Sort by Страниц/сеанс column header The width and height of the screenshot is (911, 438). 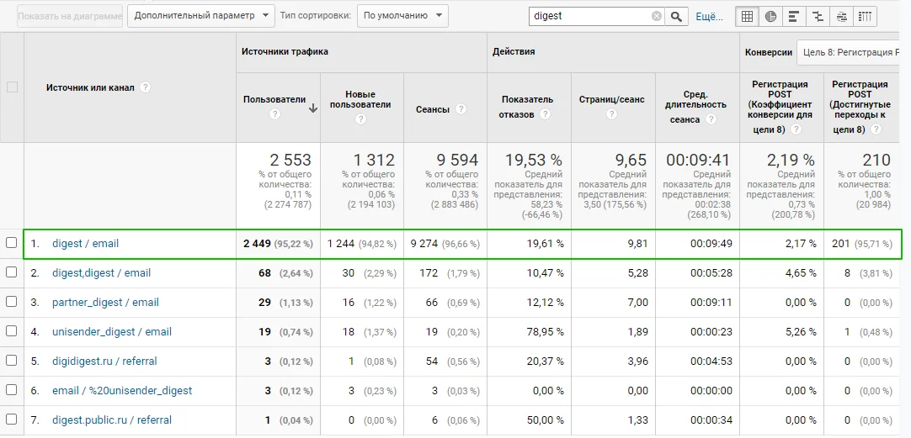(x=612, y=99)
